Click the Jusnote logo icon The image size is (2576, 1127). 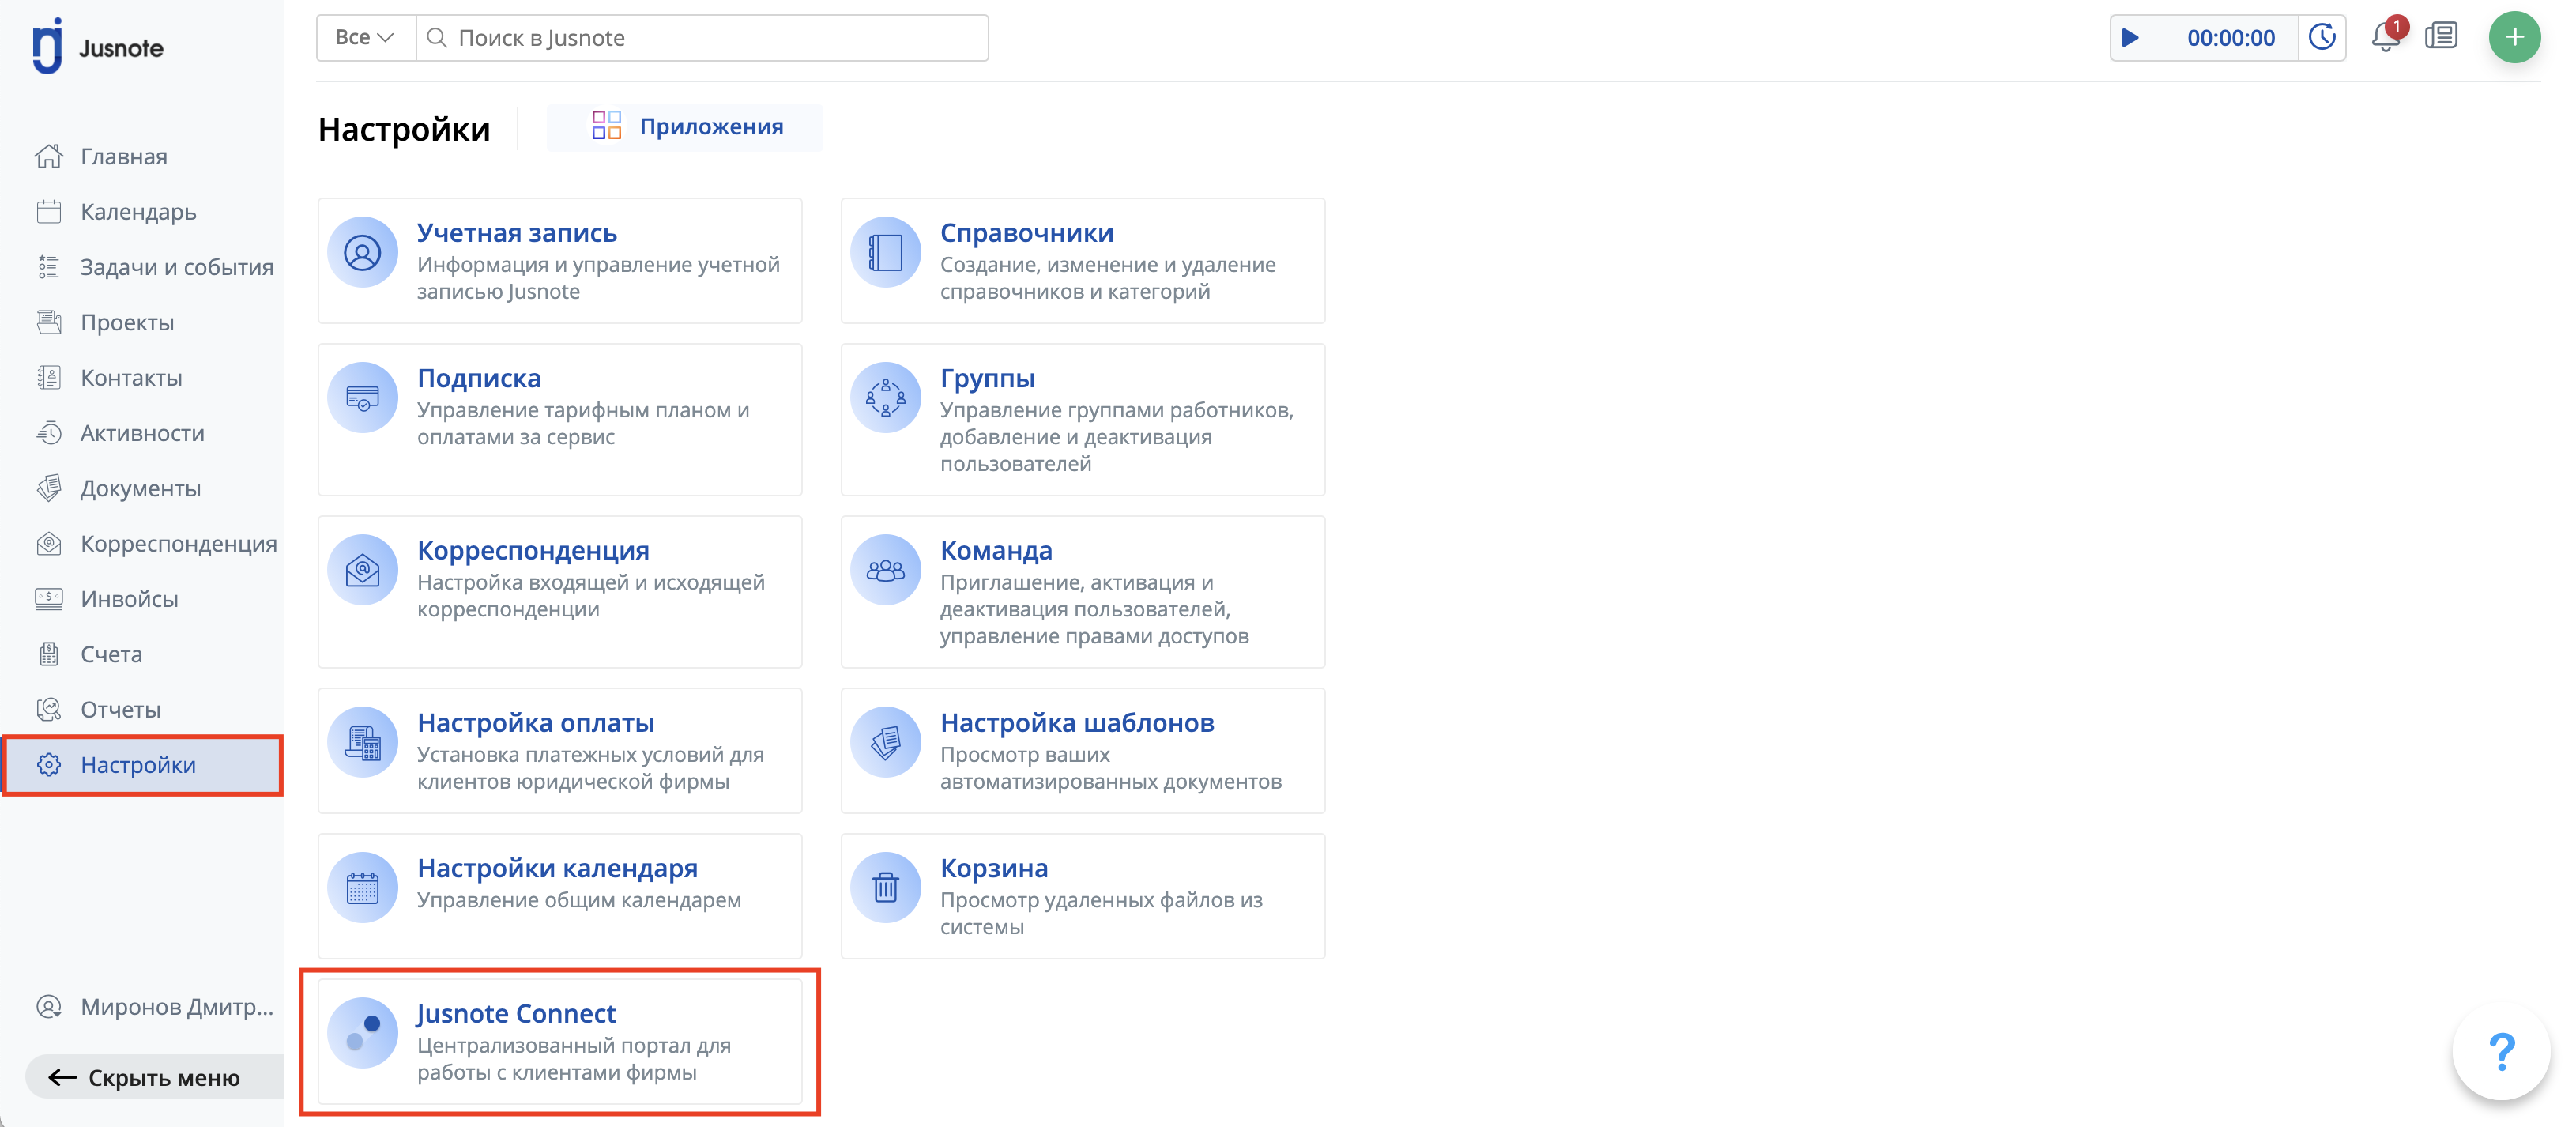[47, 46]
